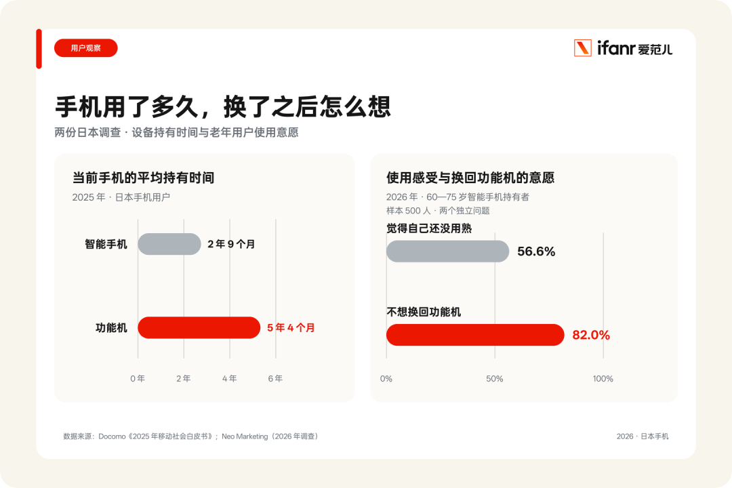Click the ifanr orange logo icon
This screenshot has width=732, height=488.
[x=583, y=48]
